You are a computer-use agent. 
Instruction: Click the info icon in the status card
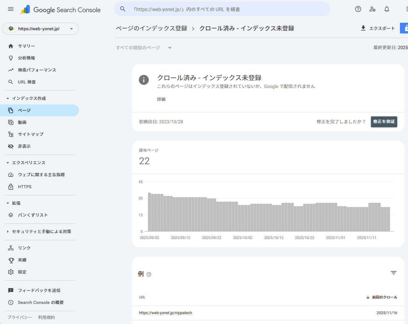coord(144,80)
